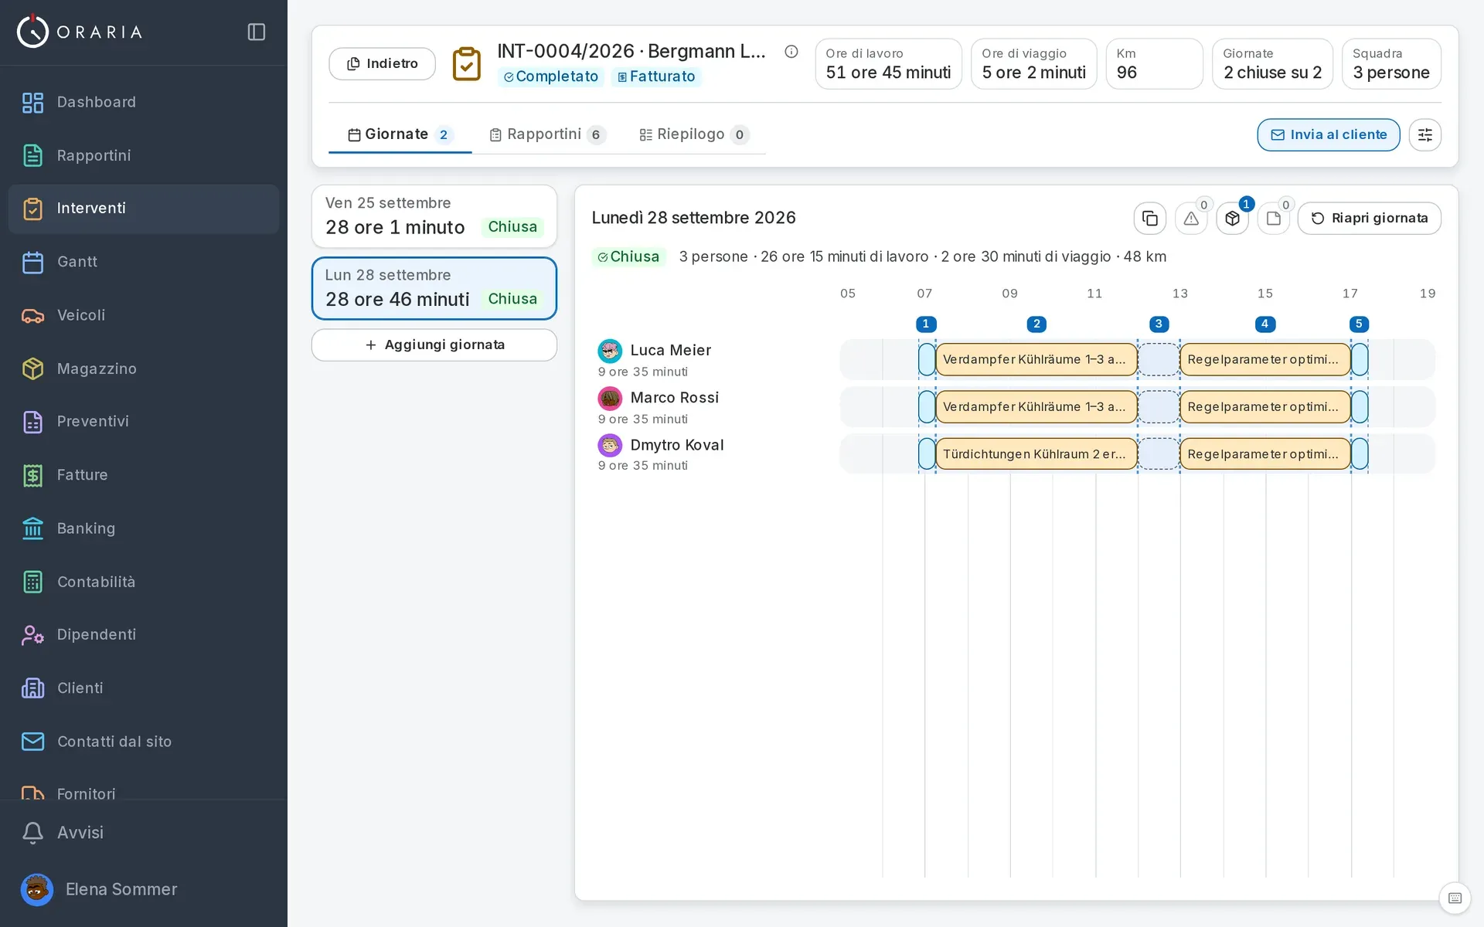Switch to the Riepilogo tab

(694, 134)
